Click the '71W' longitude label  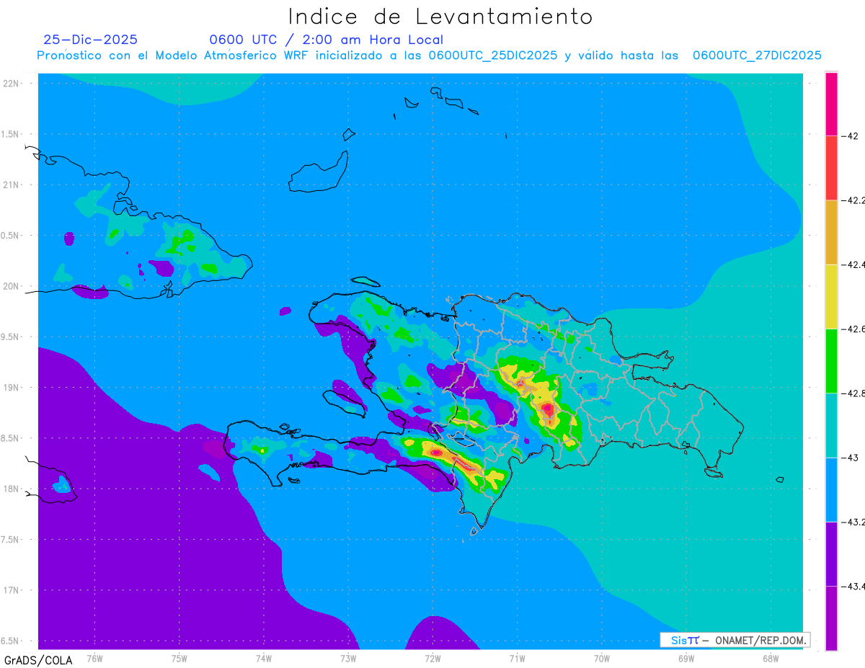coord(517,658)
